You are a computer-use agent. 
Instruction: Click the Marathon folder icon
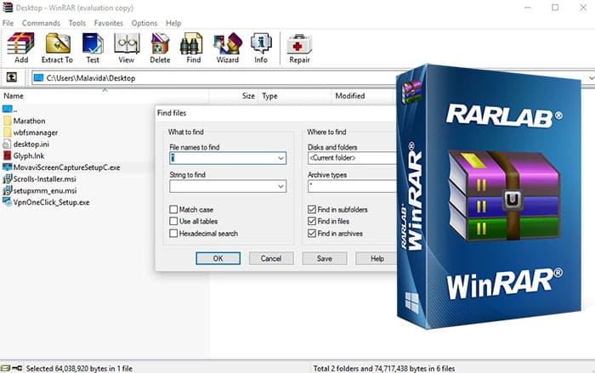7,121
